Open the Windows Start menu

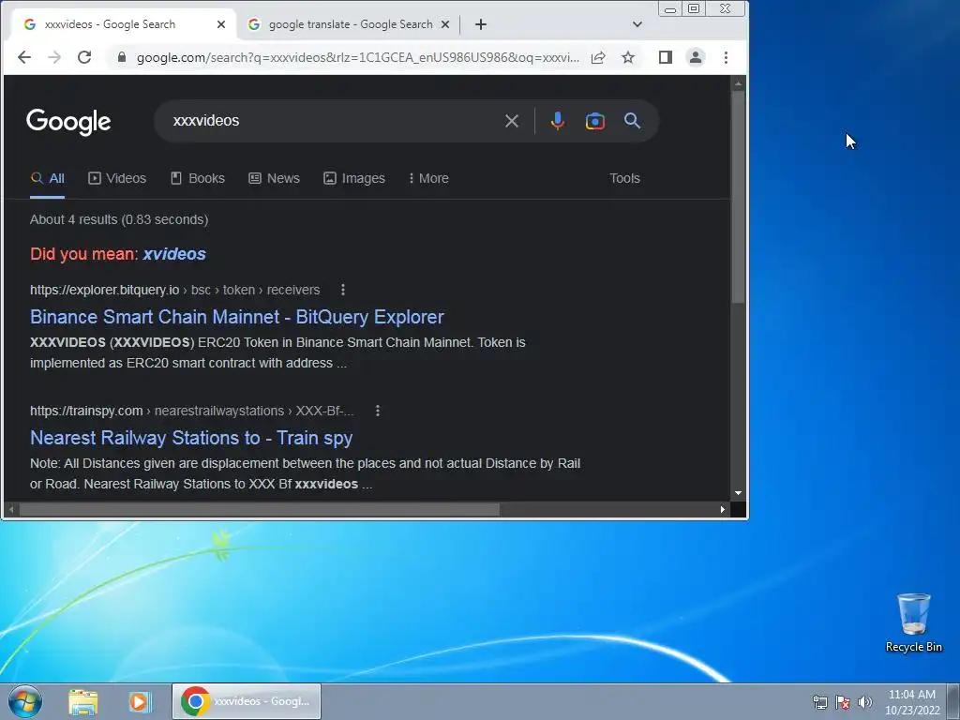pyautogui.click(x=25, y=701)
